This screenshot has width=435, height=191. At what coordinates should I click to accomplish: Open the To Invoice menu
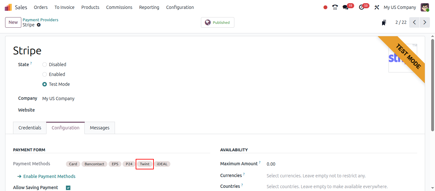64,7
